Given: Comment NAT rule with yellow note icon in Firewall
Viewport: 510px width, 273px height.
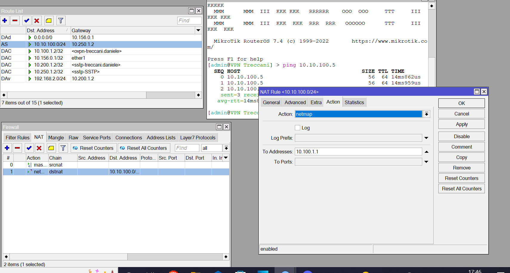Looking at the screenshot, I should (51, 148).
